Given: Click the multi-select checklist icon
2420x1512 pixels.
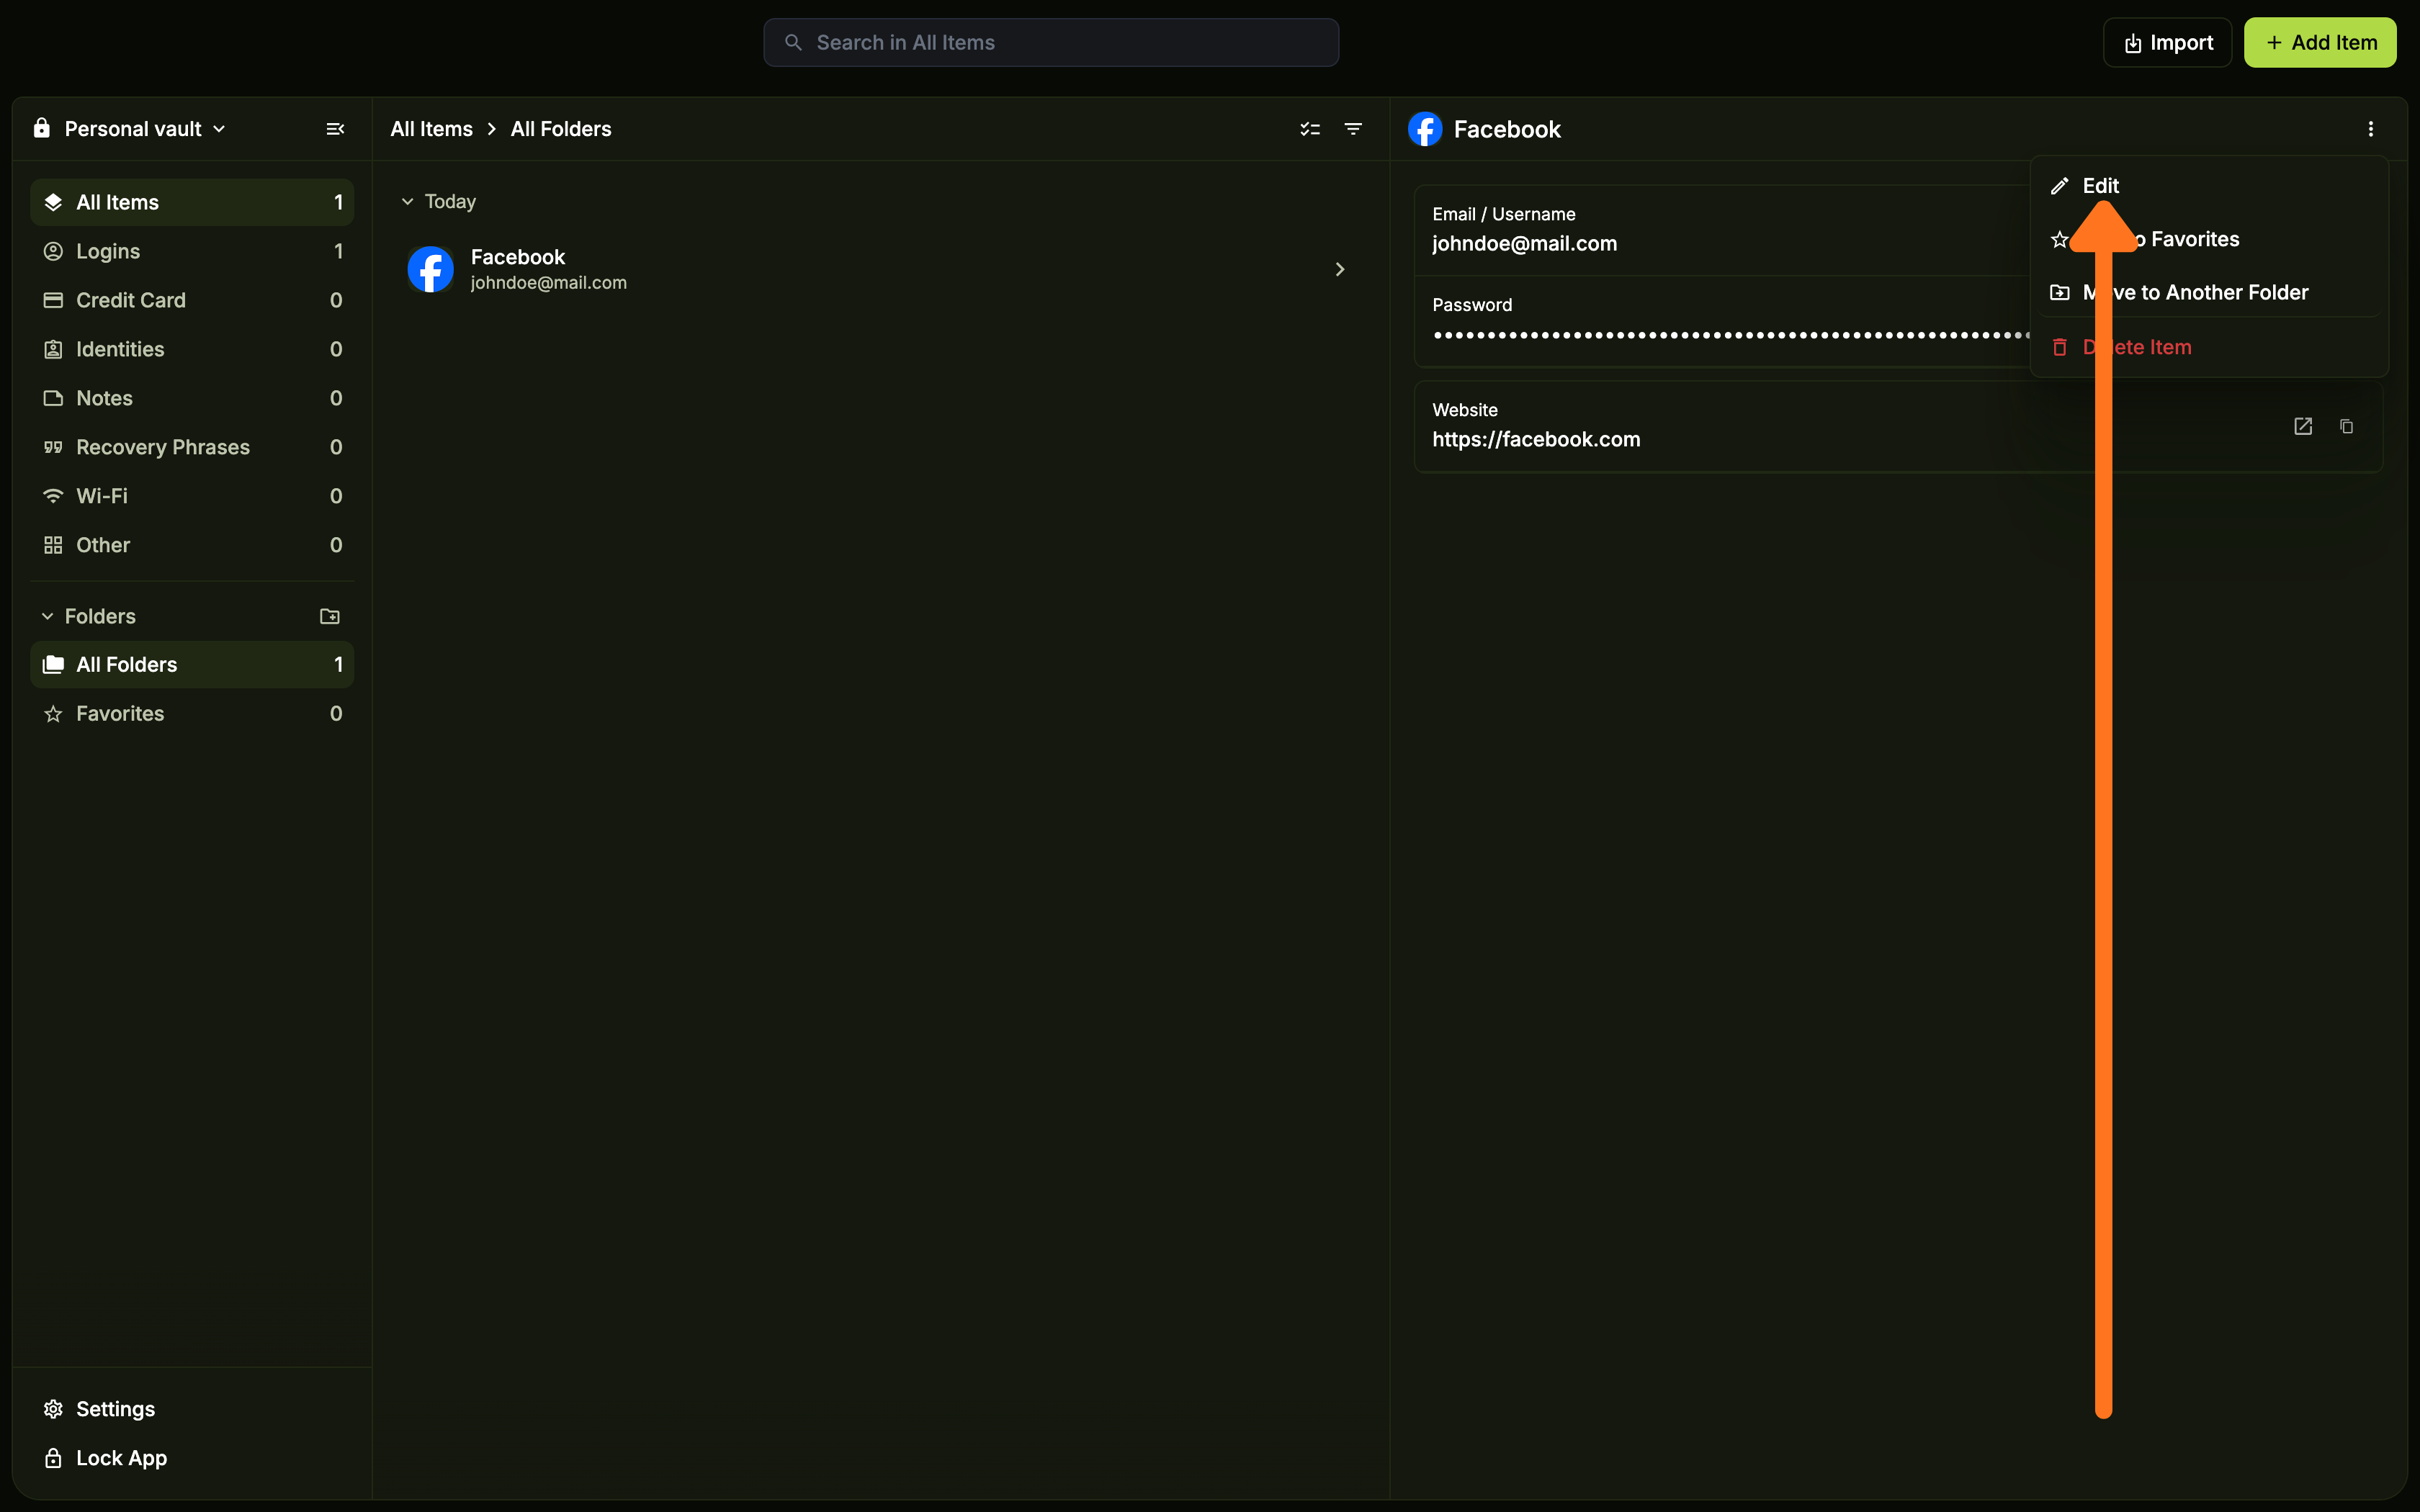Looking at the screenshot, I should [x=1310, y=129].
